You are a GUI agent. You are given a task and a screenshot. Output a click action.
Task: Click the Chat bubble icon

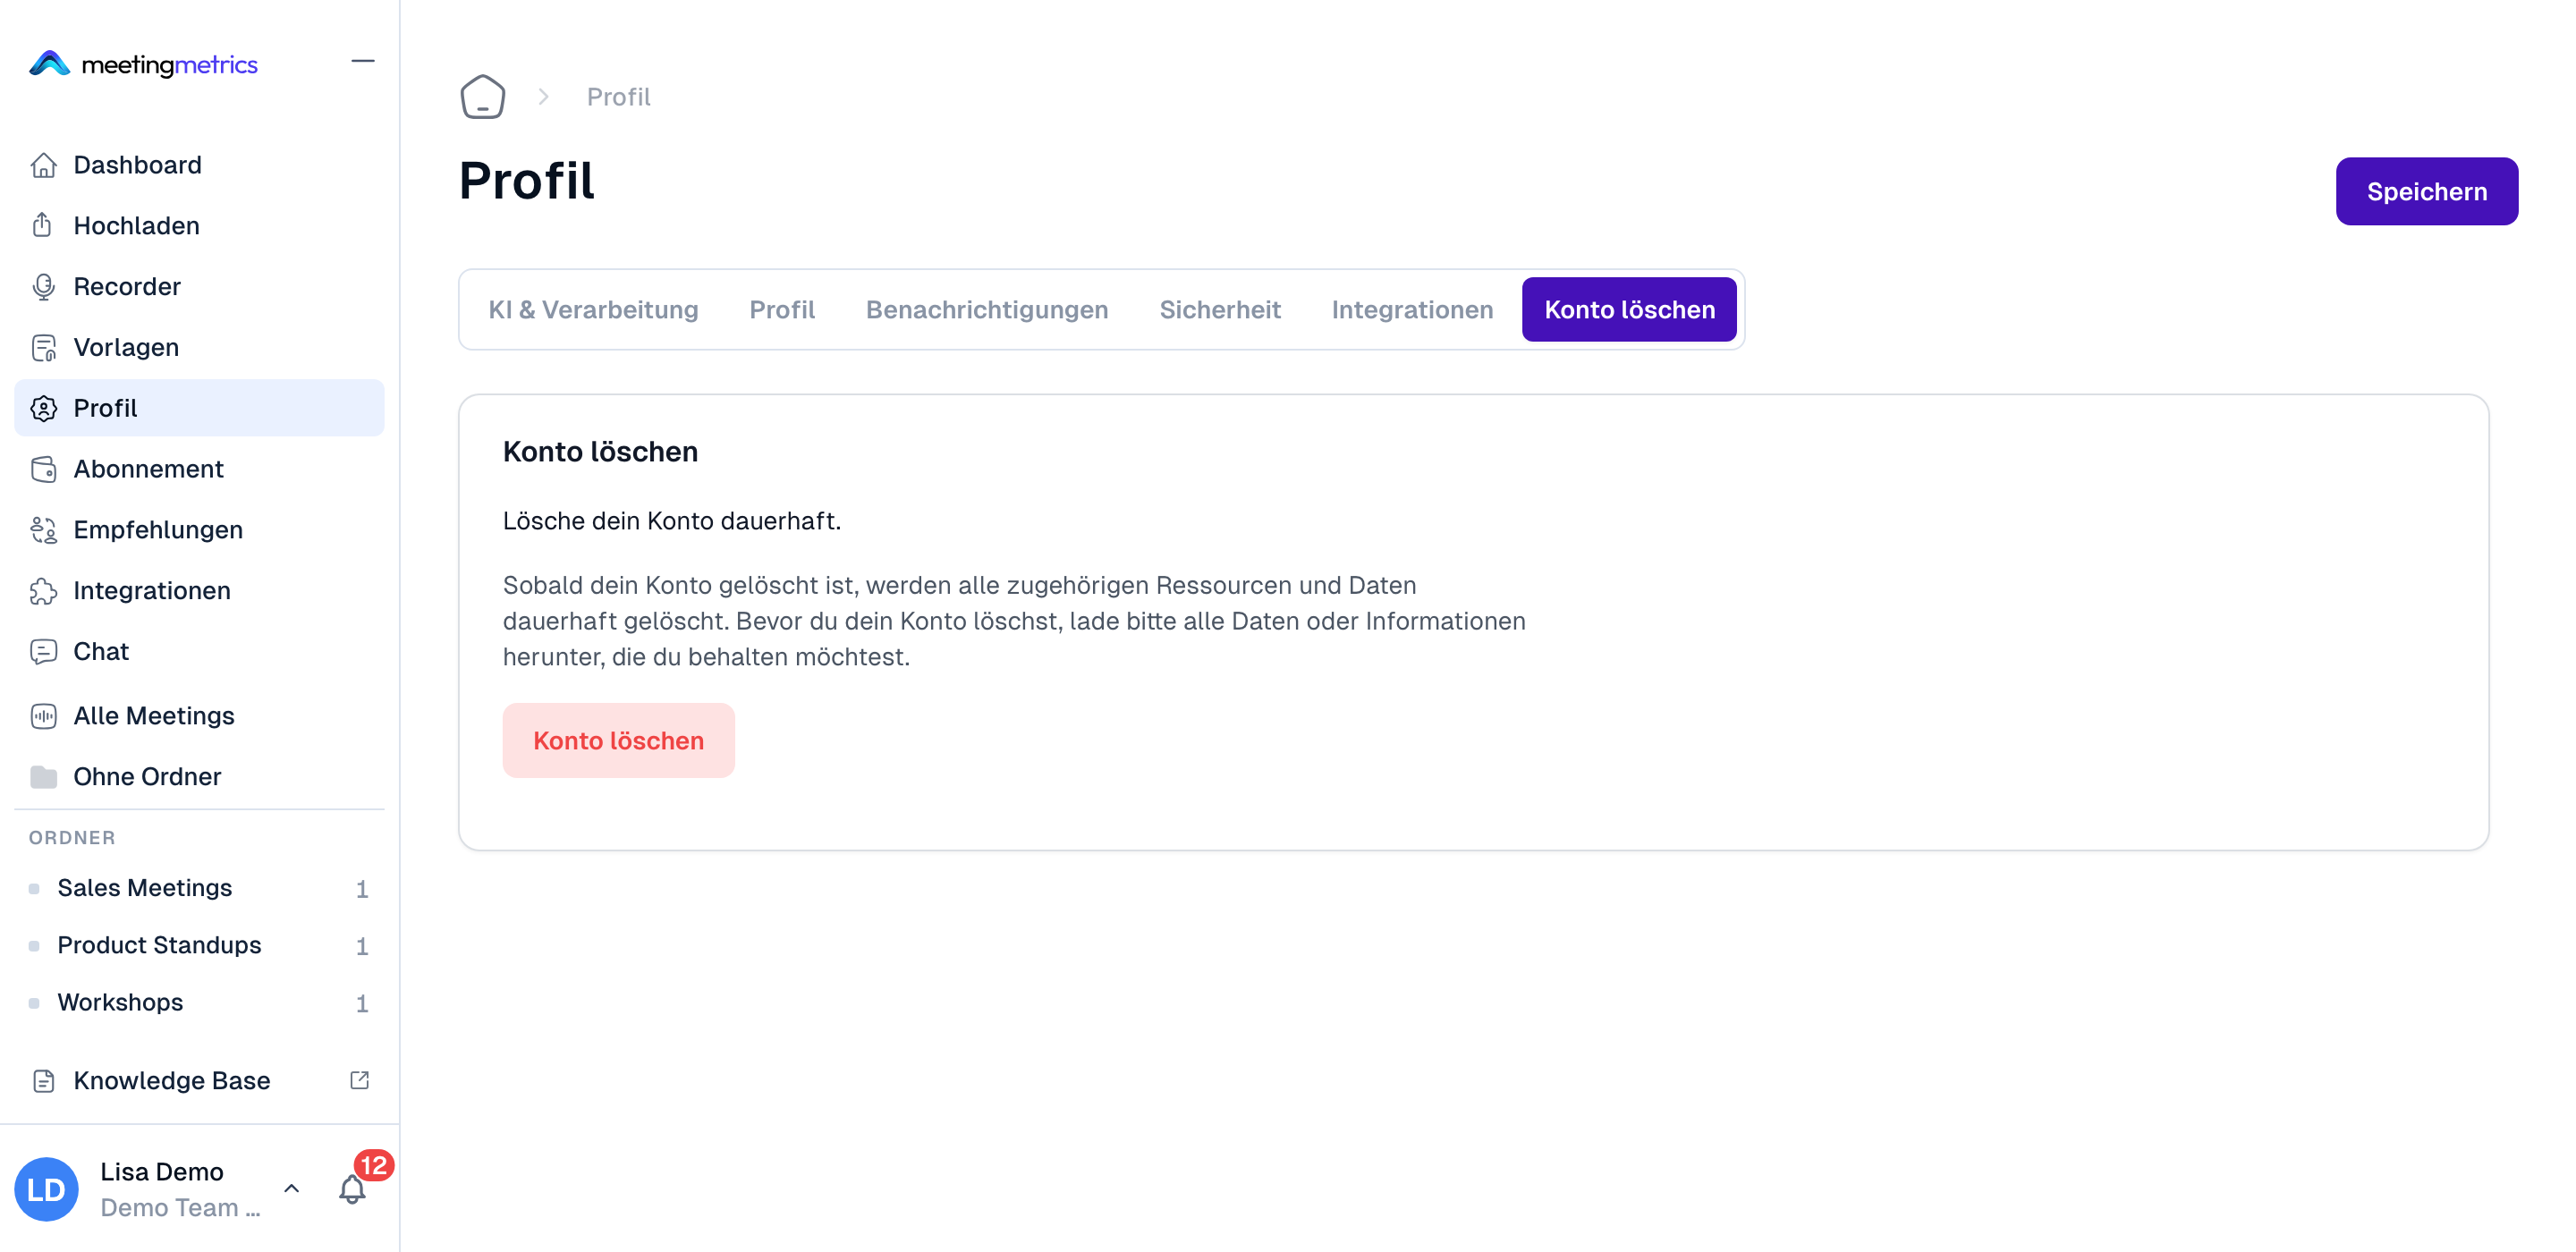coord(43,652)
